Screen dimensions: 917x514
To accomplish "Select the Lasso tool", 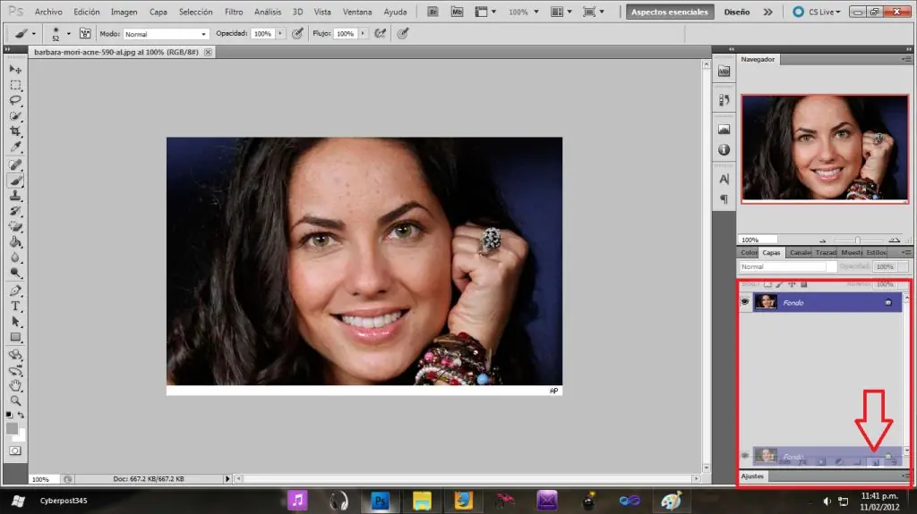I will 16,100.
